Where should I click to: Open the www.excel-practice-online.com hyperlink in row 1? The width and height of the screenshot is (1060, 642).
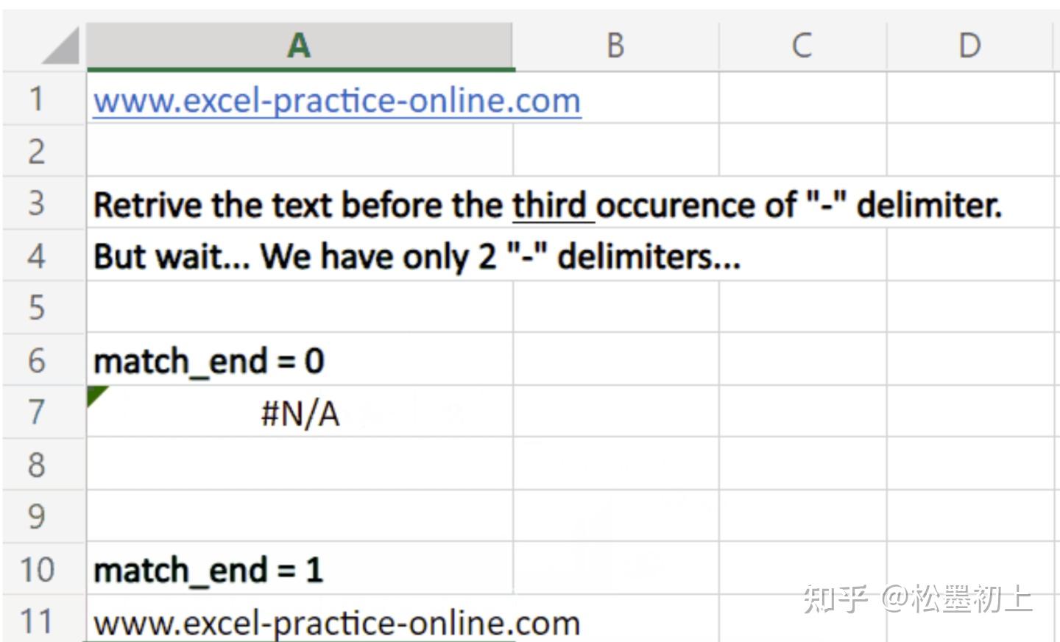click(335, 101)
